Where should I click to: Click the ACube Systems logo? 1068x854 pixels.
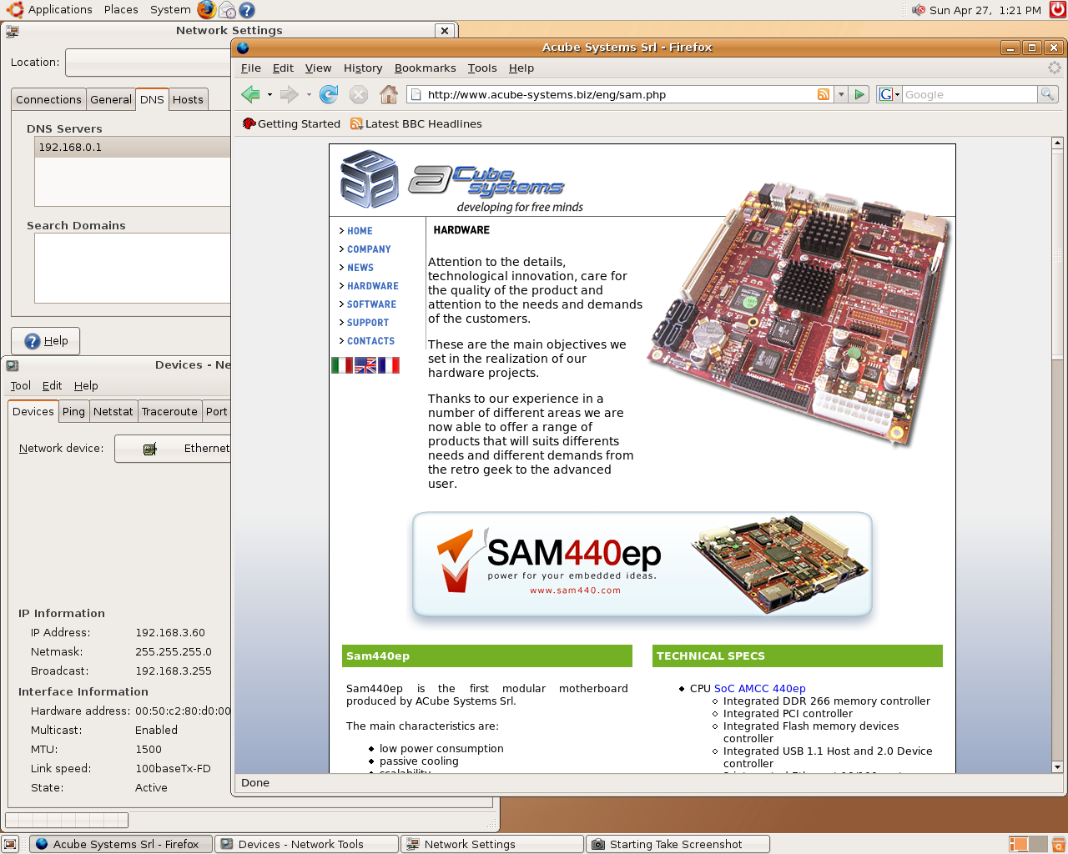point(462,181)
